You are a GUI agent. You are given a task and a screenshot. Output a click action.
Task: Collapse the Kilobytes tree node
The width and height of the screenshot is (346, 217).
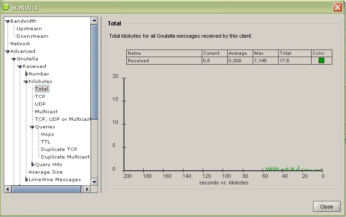coord(26,82)
